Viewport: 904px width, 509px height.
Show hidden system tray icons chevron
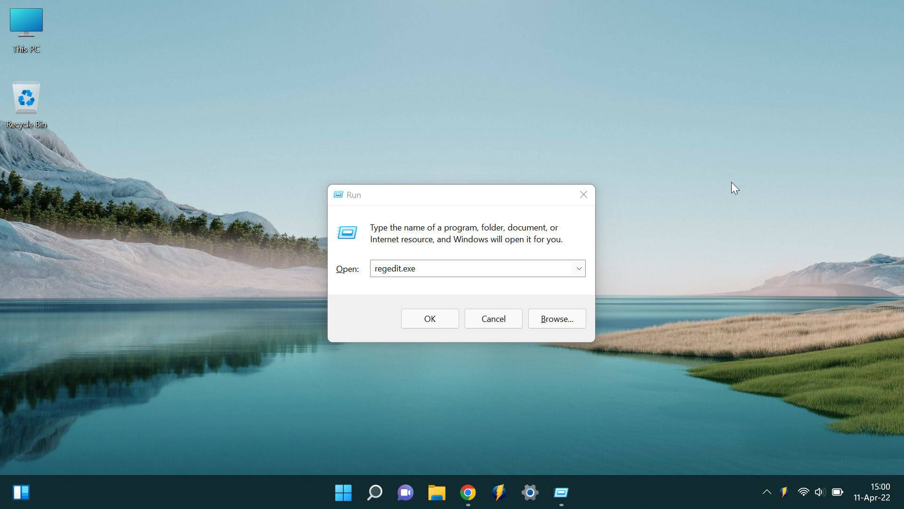coord(767,492)
